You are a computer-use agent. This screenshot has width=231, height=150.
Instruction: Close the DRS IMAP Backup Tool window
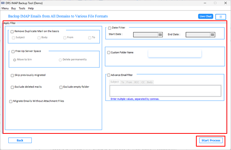(x=225, y=3)
